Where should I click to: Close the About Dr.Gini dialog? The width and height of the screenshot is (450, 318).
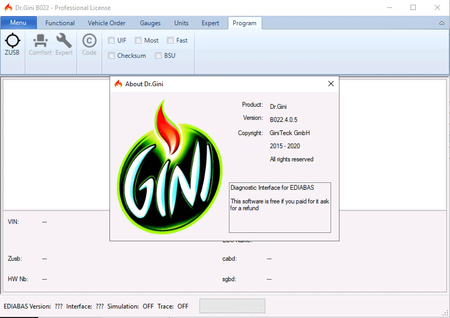click(331, 84)
